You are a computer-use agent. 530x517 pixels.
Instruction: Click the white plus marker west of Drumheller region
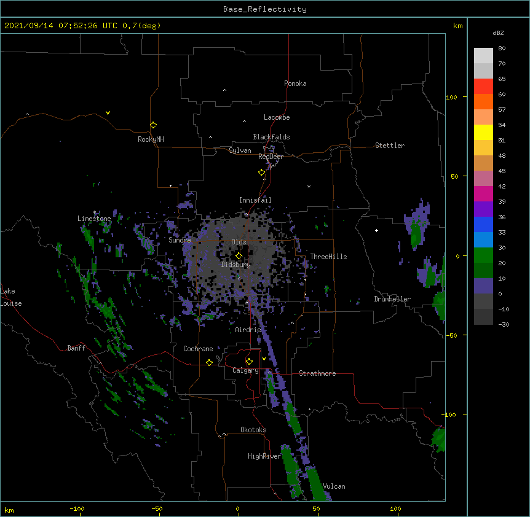(376, 230)
